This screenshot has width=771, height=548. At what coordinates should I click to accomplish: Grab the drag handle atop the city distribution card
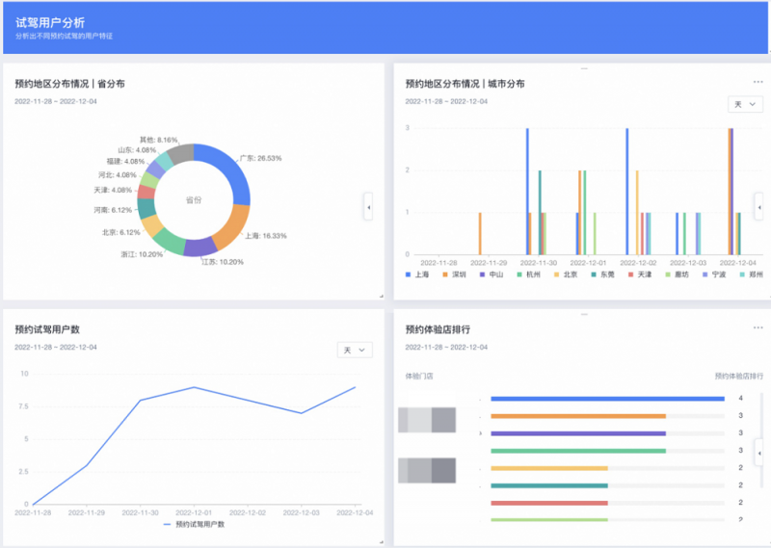click(x=583, y=69)
